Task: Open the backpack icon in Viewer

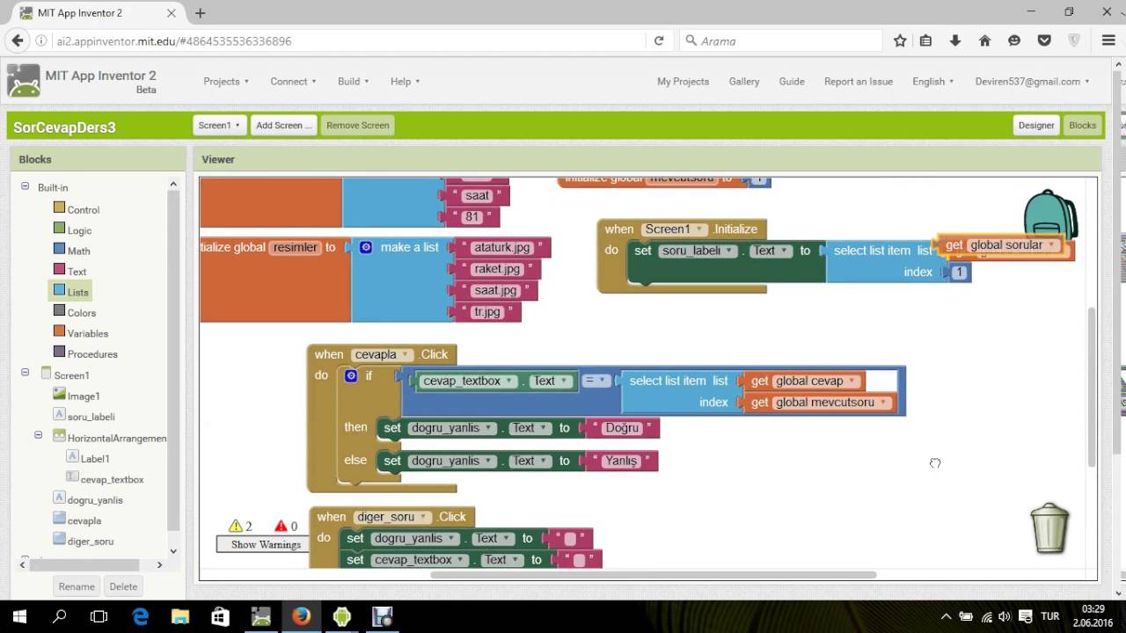Action: [1050, 215]
